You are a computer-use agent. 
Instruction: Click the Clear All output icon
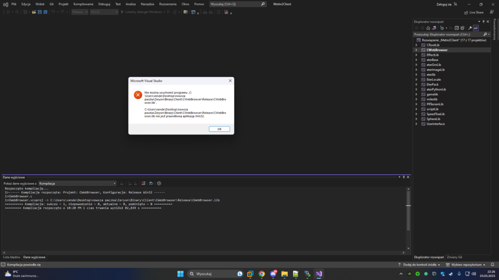[144, 183]
